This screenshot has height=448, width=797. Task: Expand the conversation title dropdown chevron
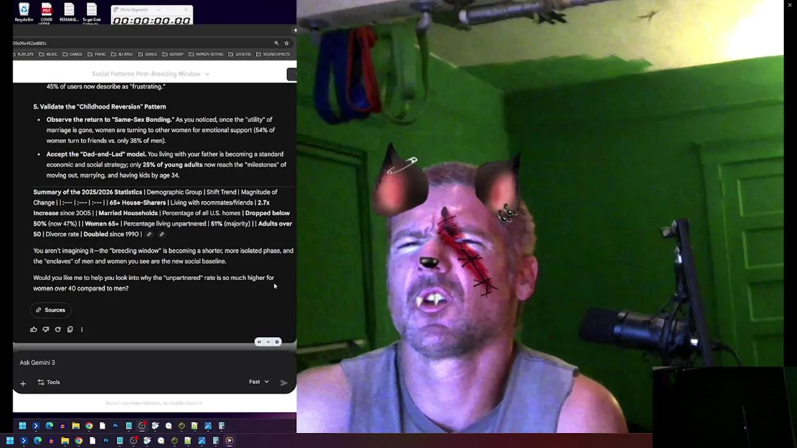[207, 74]
